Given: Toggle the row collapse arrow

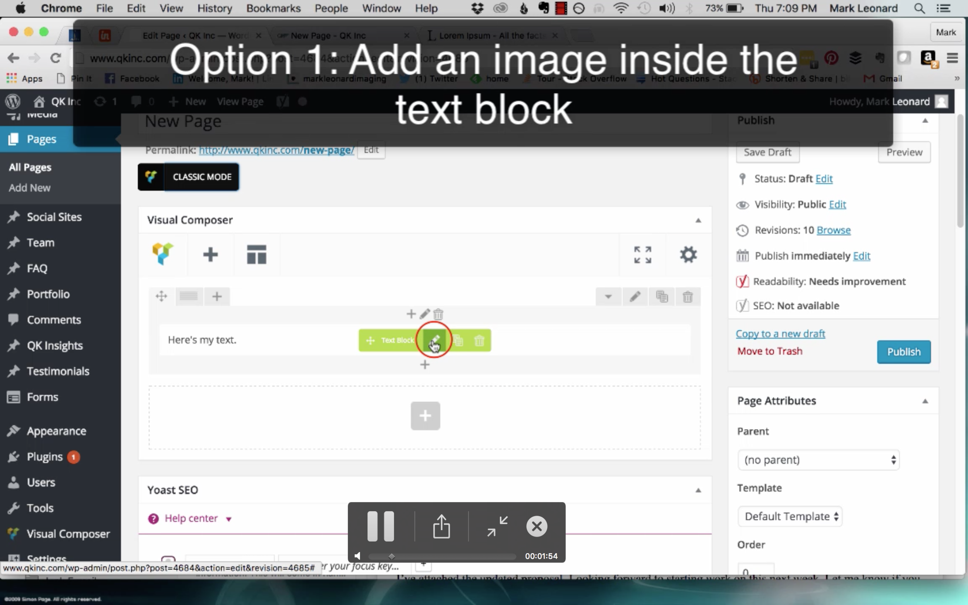Looking at the screenshot, I should pyautogui.click(x=608, y=297).
